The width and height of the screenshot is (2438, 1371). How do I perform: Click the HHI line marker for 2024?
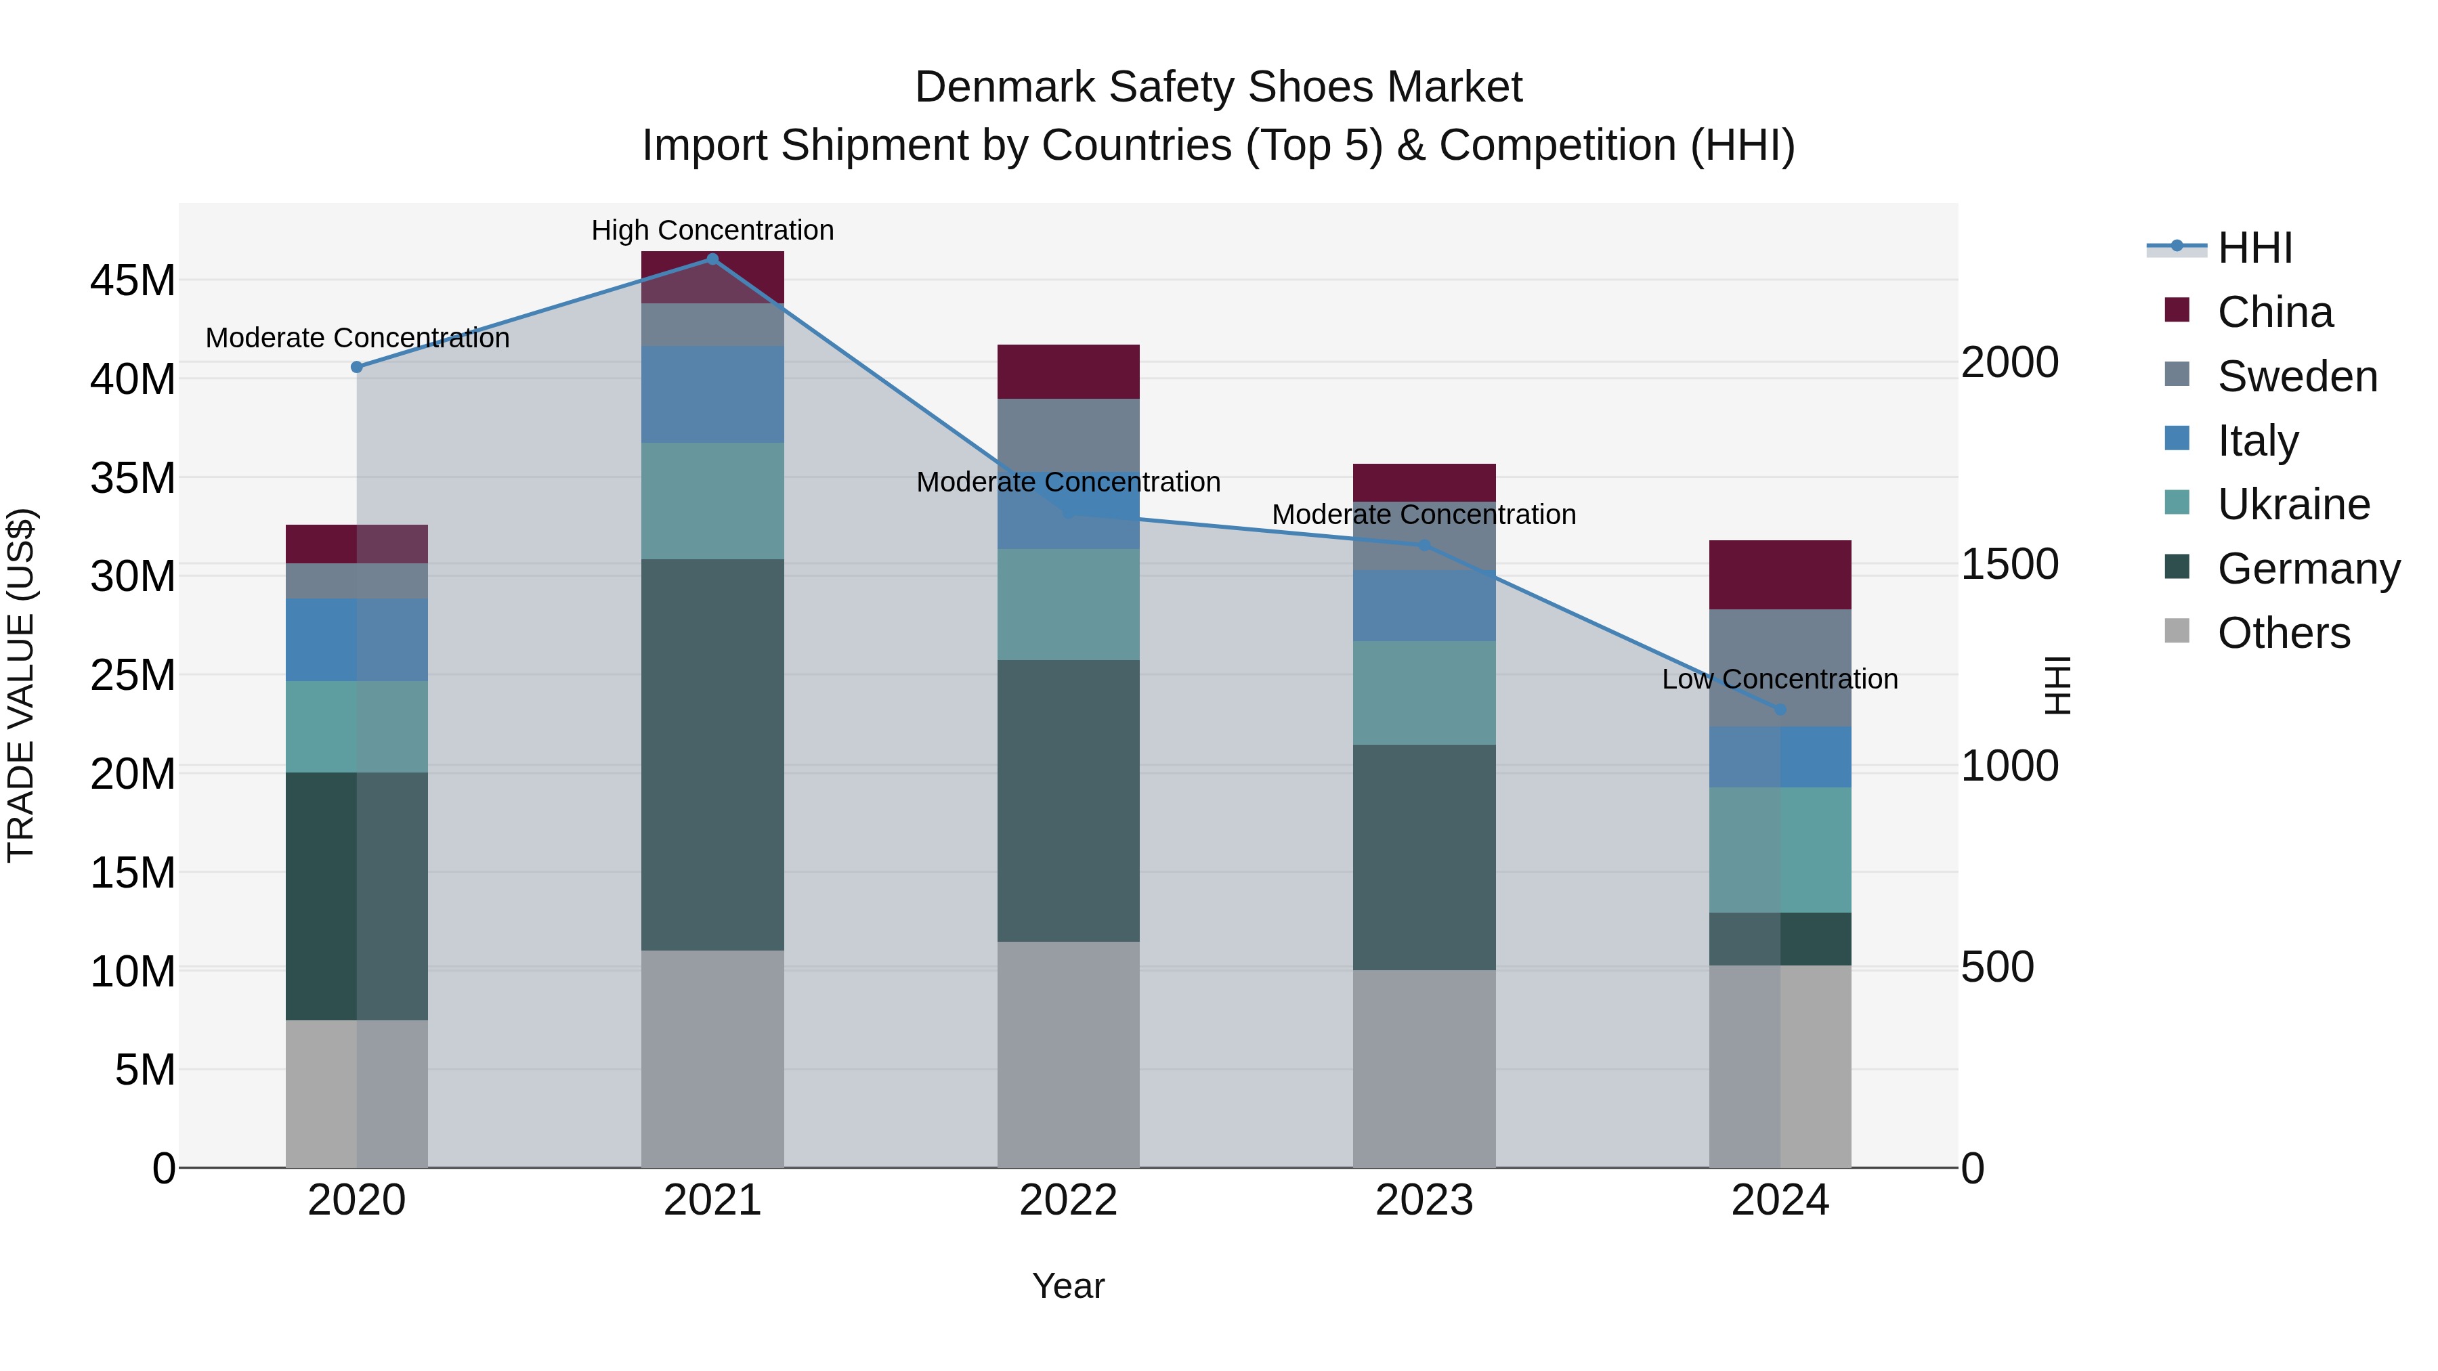click(1780, 710)
